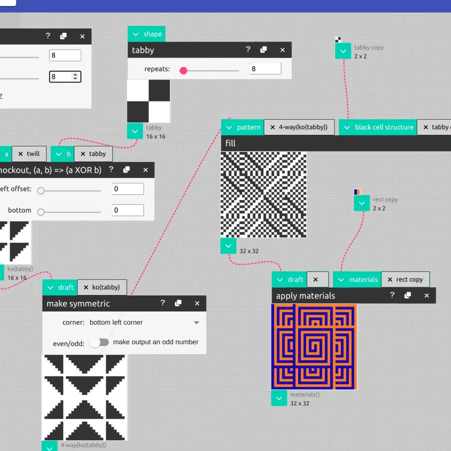Viewport: 451px width, 451px height.
Task: Disconnect twill from inlet a
Action: [x=20, y=154]
